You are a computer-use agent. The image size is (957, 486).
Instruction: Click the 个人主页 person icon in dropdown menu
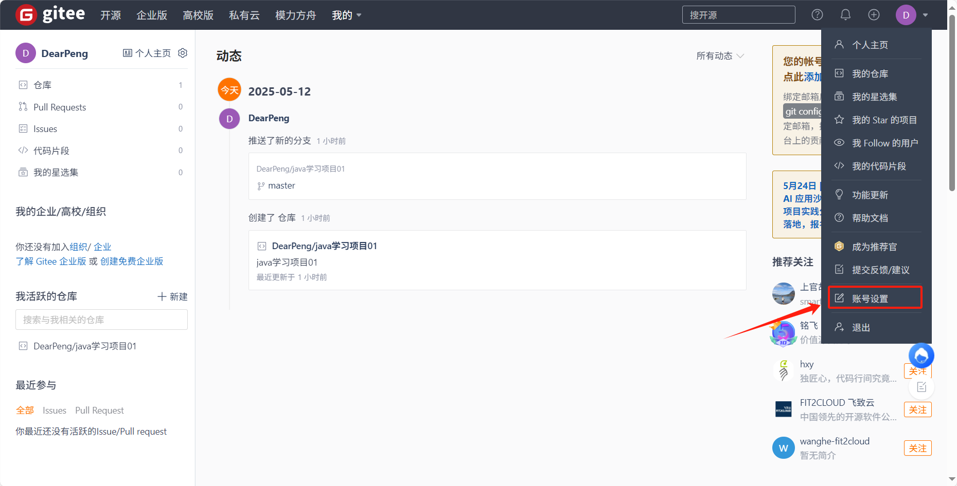tap(839, 45)
